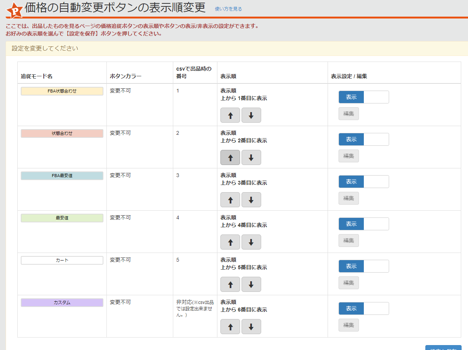Viewport: 468px width, 350px height.
Task: Move カスタム row up with arrow
Action: [x=230, y=327]
